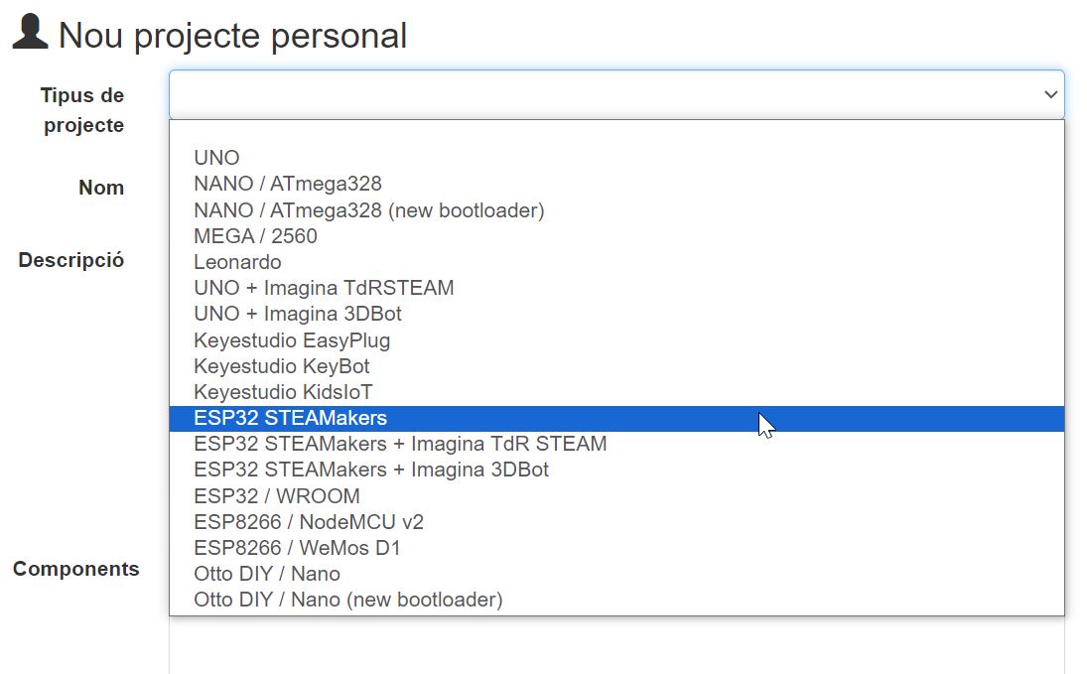
Task: Choose ESP8266 / NodeMCU v2
Action: coord(309,522)
